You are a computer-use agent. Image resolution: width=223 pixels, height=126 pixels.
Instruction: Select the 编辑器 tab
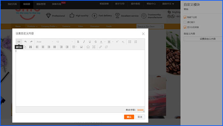[26, 4]
